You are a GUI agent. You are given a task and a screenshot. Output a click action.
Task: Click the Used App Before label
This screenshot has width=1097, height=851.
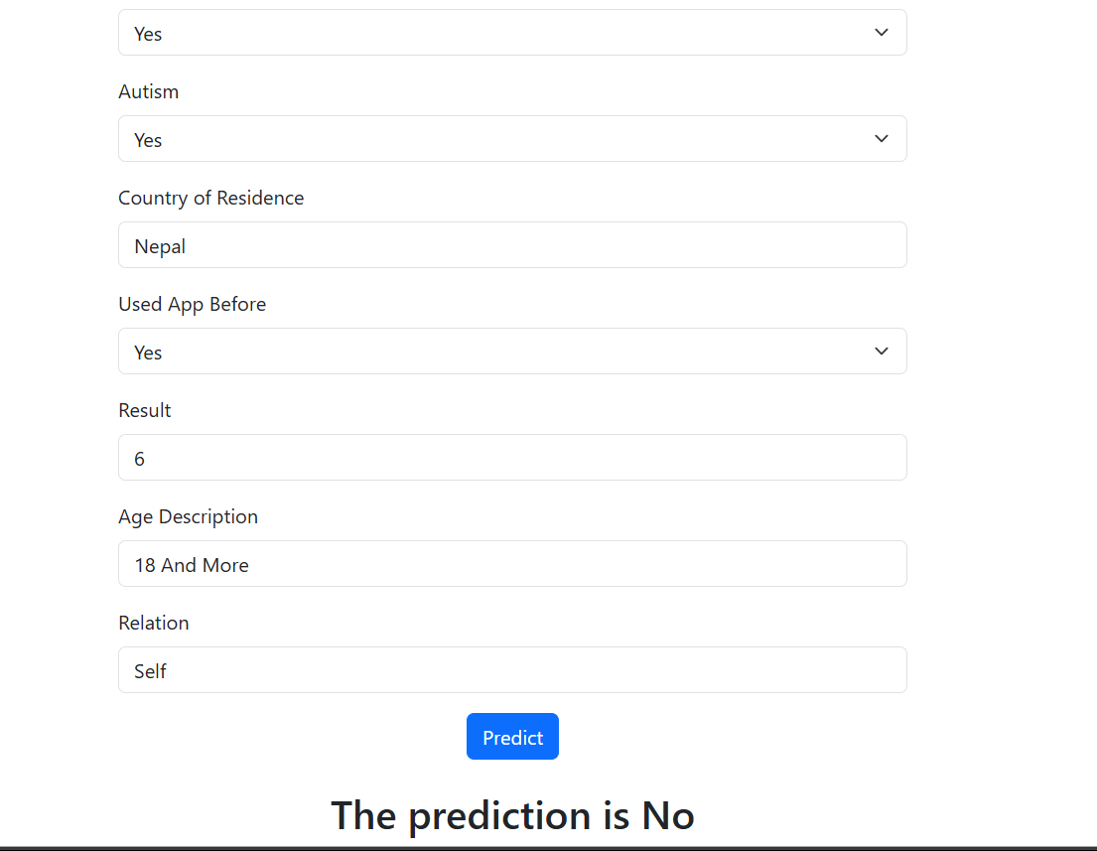click(192, 305)
